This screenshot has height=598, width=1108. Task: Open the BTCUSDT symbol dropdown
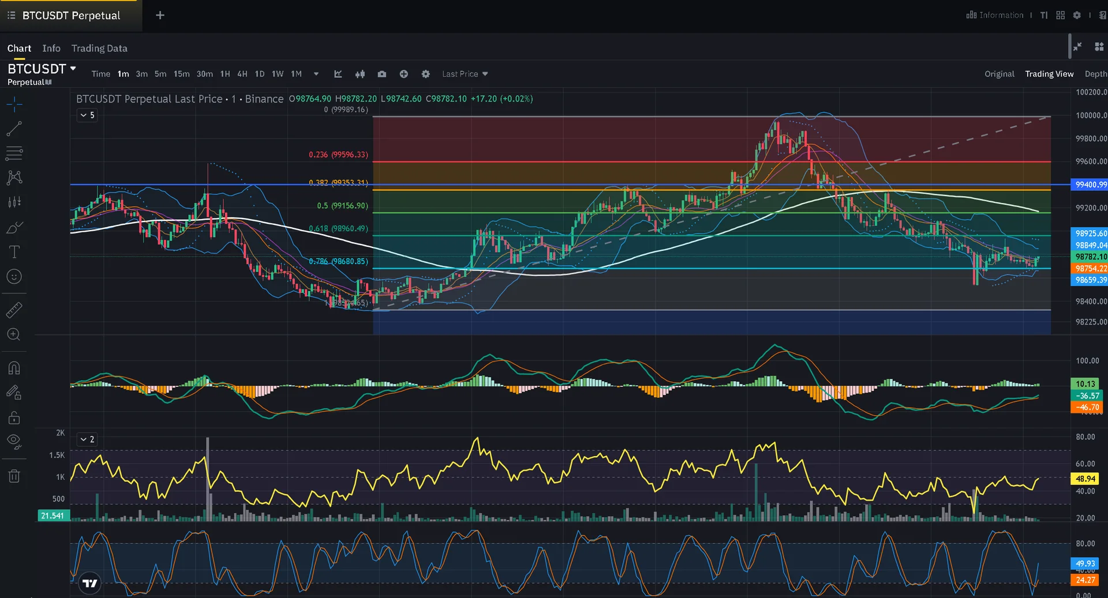[x=42, y=69]
